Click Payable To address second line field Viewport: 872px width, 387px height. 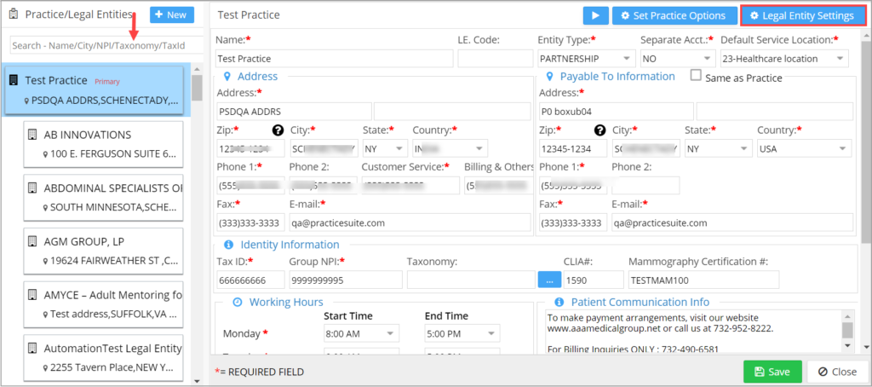pyautogui.click(x=775, y=112)
